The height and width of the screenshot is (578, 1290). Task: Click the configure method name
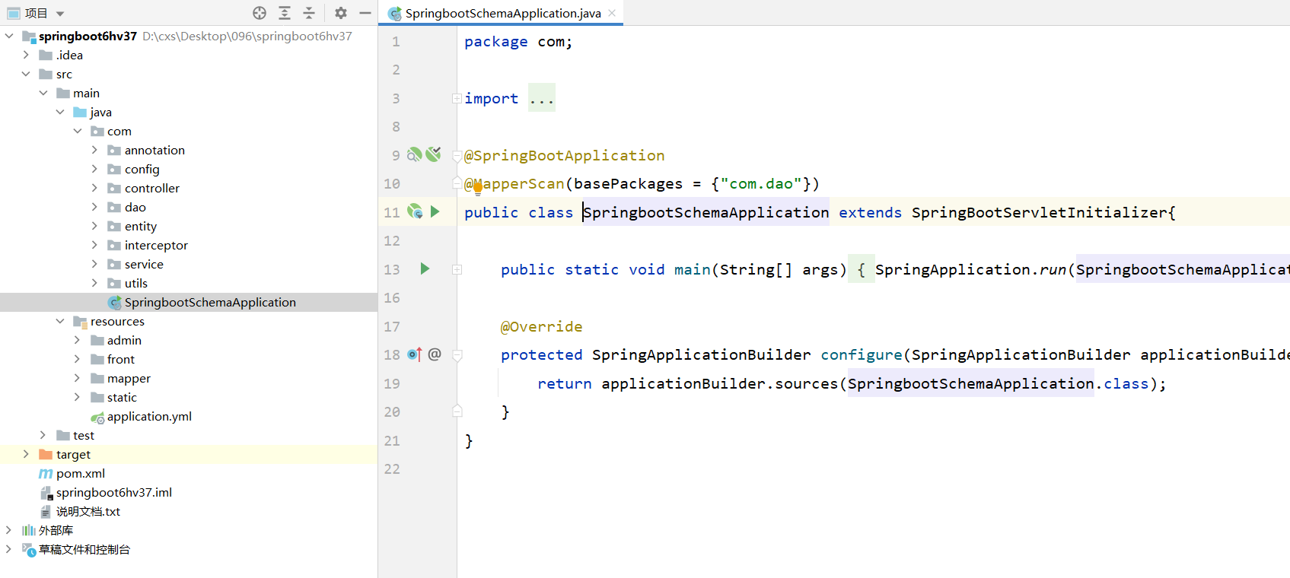click(x=861, y=354)
